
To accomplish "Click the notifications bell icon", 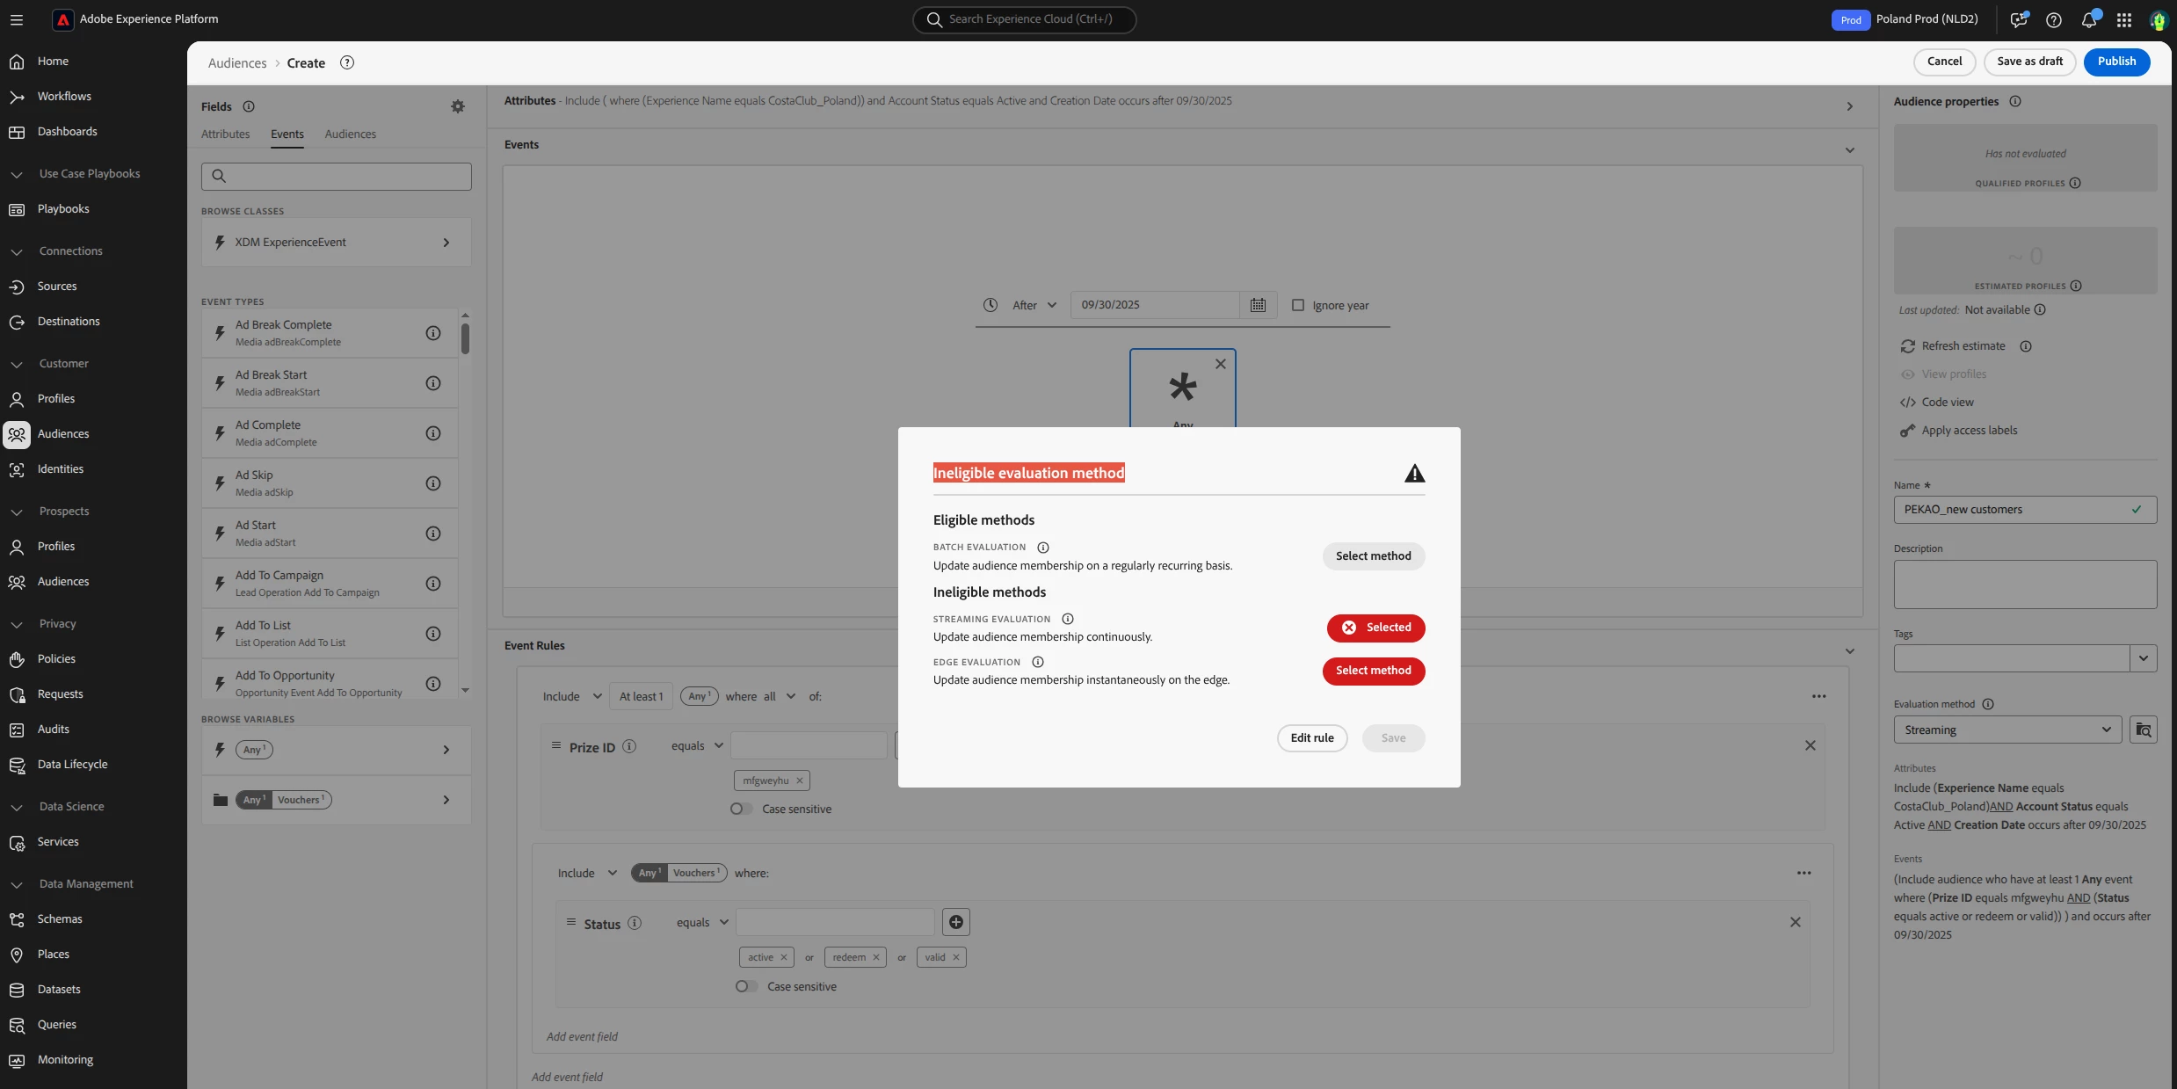I will point(2088,19).
